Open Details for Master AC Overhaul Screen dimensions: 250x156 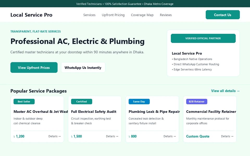(x=54, y=136)
